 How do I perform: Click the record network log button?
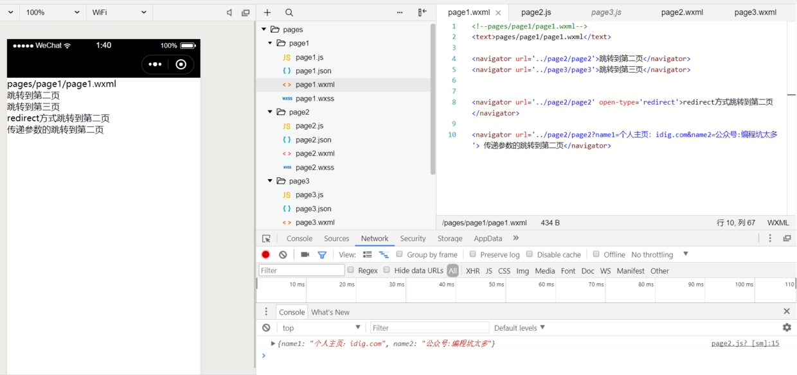pos(265,254)
